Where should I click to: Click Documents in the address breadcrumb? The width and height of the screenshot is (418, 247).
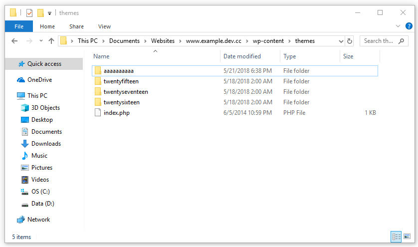(124, 41)
